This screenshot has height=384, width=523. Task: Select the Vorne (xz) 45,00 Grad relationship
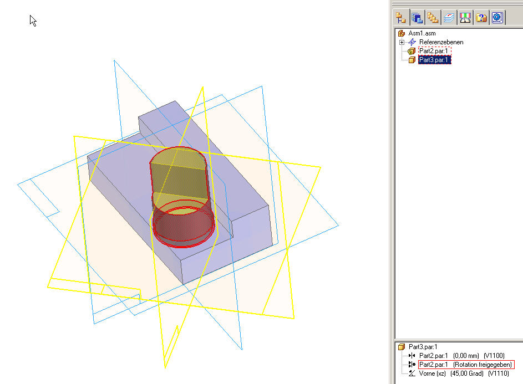pyautogui.click(x=464, y=373)
